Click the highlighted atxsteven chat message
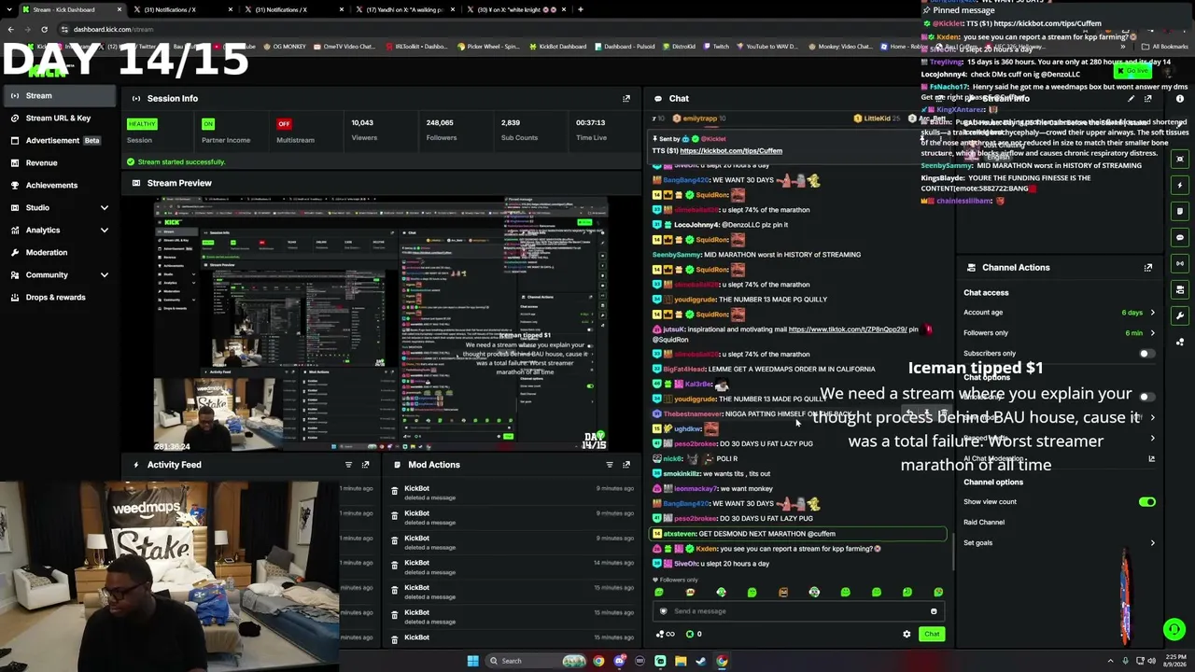Viewport: 1195px width, 672px height. (798, 534)
